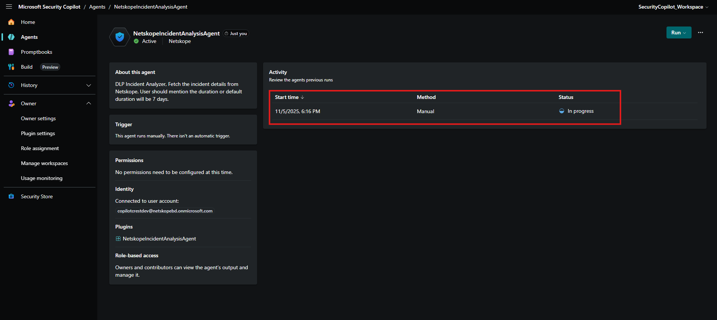Click NetskopeIncidentAnalysisAgent plugin link
Image resolution: width=717 pixels, height=320 pixels.
coord(159,239)
